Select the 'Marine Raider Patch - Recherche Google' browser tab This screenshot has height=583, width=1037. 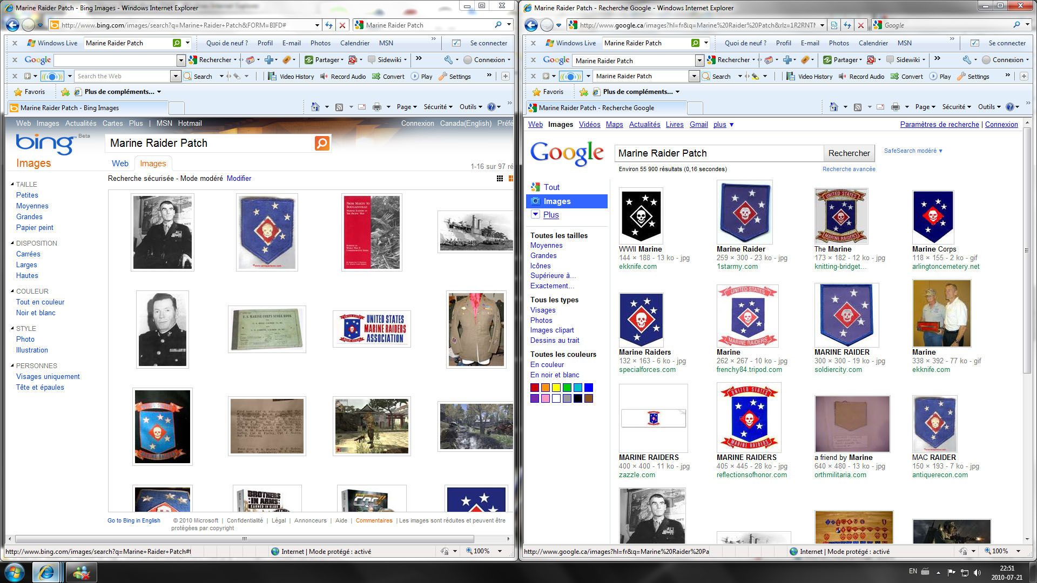tap(607, 108)
